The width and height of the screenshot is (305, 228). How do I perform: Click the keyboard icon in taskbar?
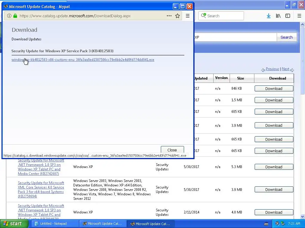tap(266, 224)
